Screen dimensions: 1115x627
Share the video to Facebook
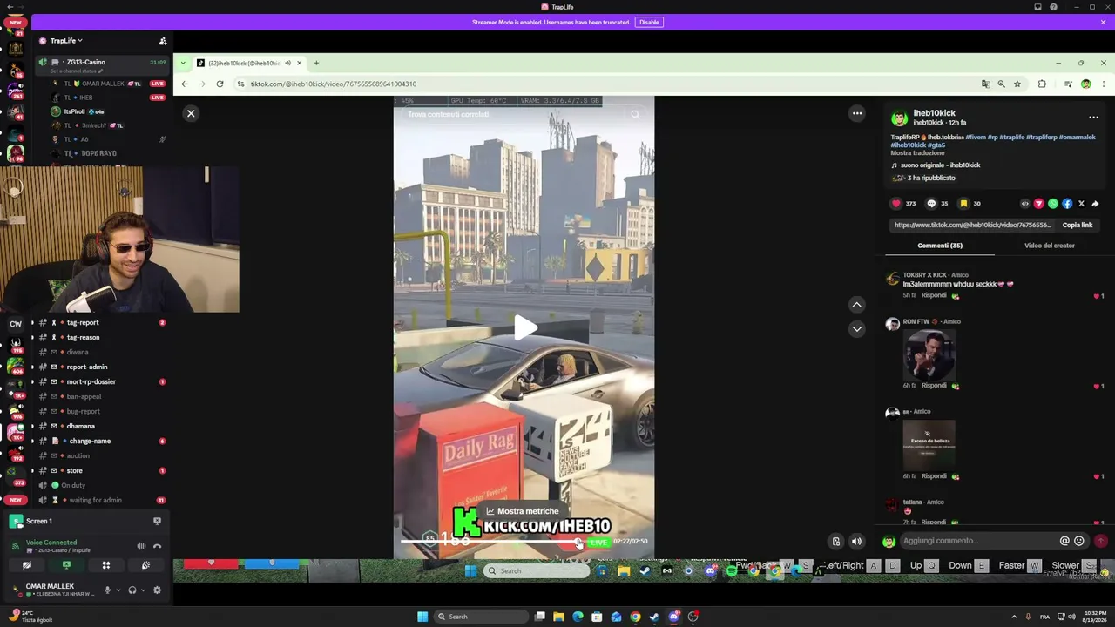pos(1067,204)
